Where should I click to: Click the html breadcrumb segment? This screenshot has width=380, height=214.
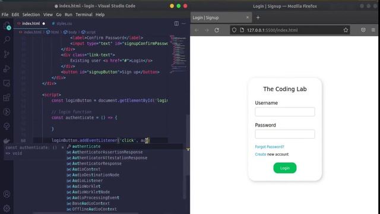53,32
